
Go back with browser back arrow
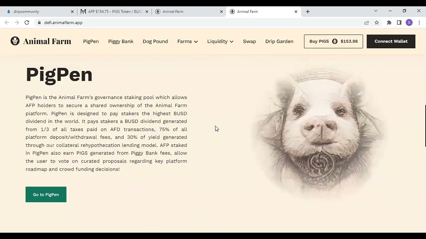[7, 23]
